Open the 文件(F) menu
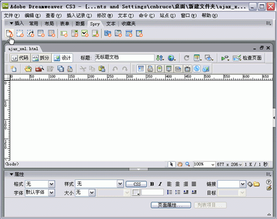Image resolution: width=277 pixels, height=219 pixels. [x=12, y=16]
